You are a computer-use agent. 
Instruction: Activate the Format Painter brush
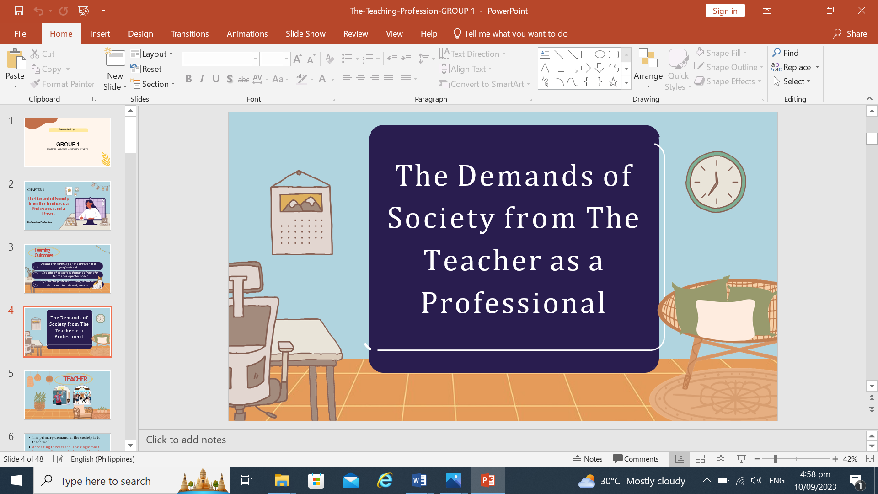63,84
